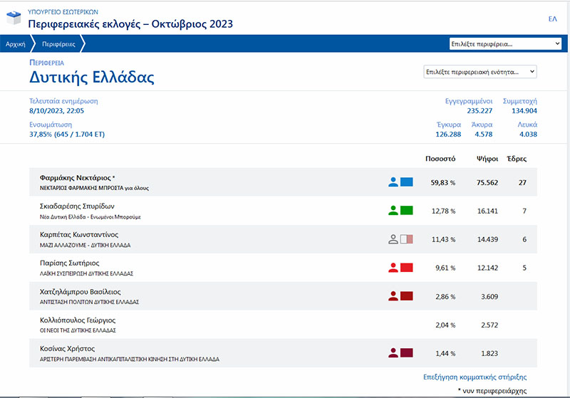Switch language via ΕΛ link
Screen dimensions: 570x398
pyautogui.click(x=552, y=19)
